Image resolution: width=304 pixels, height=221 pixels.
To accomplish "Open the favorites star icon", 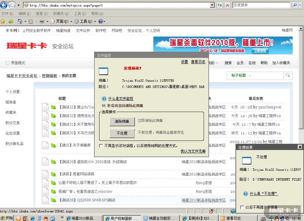I will [3, 21].
